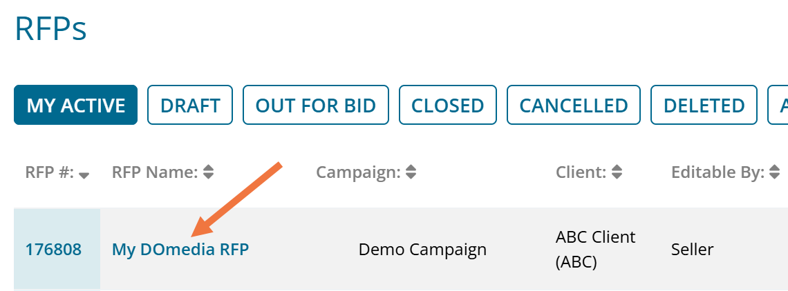Image resolution: width=788 pixels, height=291 pixels.
Task: Click the Demo Campaign cell
Action: pyautogui.click(x=422, y=249)
